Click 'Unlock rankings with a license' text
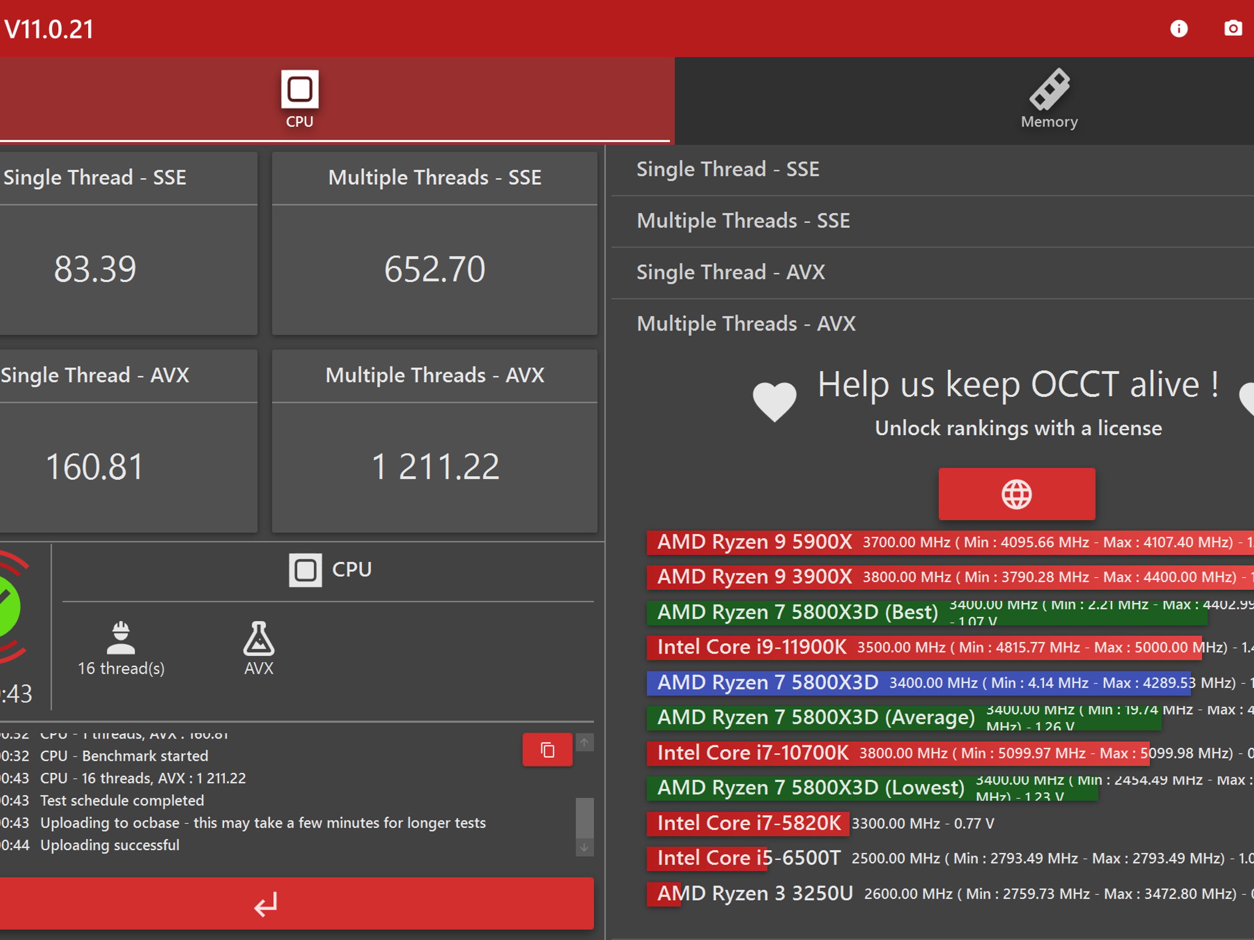This screenshot has width=1254, height=940. click(x=1018, y=428)
